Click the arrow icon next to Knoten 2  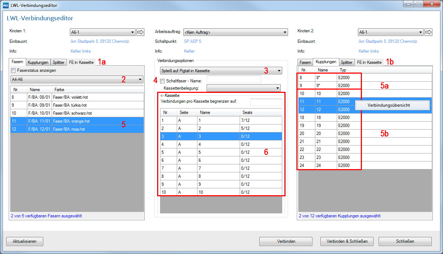(428, 32)
